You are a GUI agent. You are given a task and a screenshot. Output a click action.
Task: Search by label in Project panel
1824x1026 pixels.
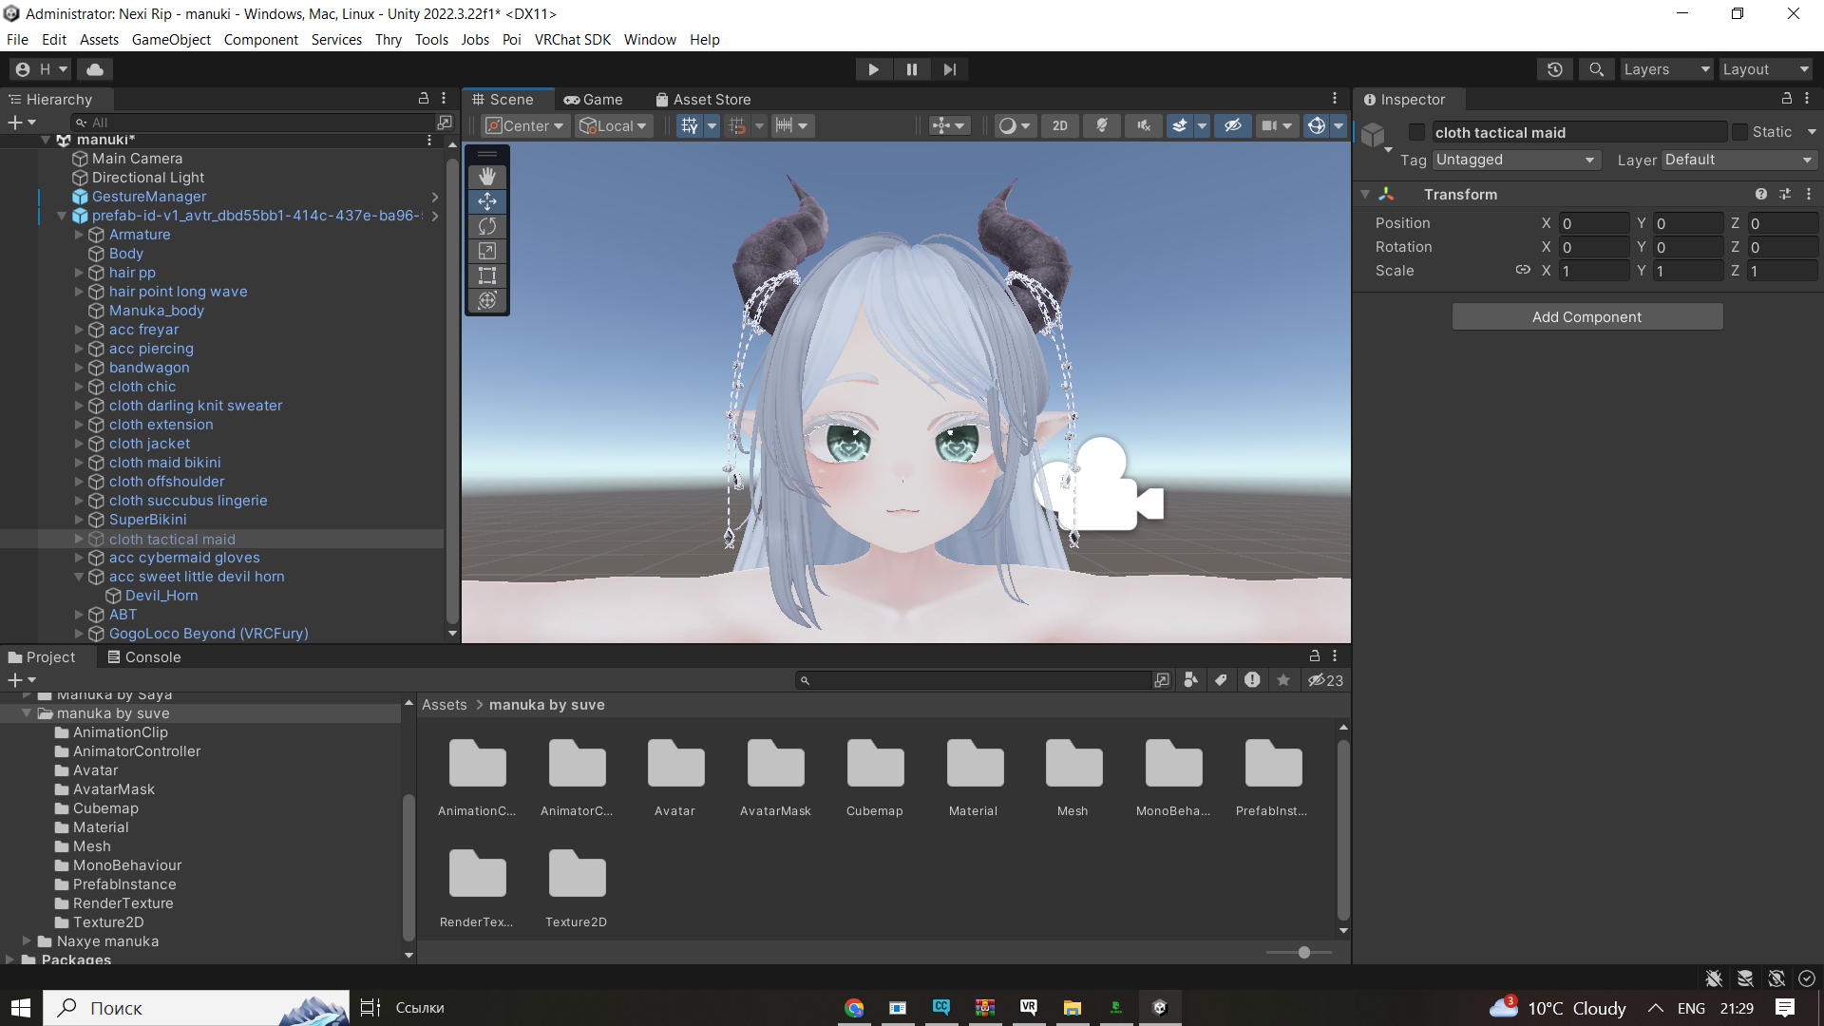tap(1221, 680)
